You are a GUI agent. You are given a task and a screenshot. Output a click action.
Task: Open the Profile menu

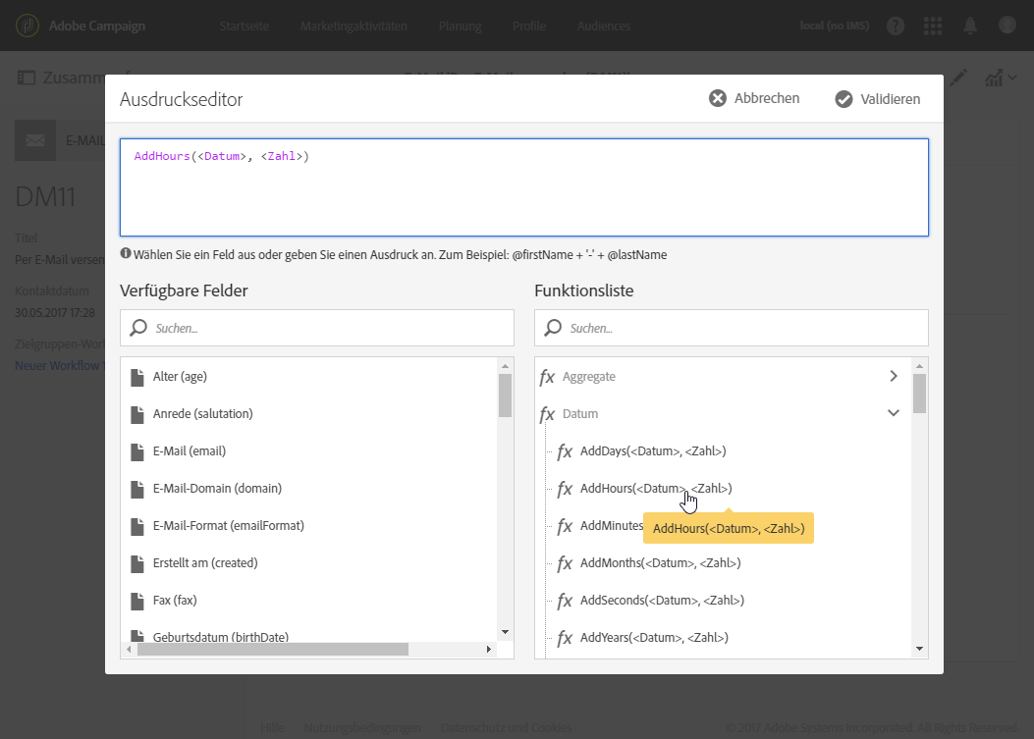(529, 26)
